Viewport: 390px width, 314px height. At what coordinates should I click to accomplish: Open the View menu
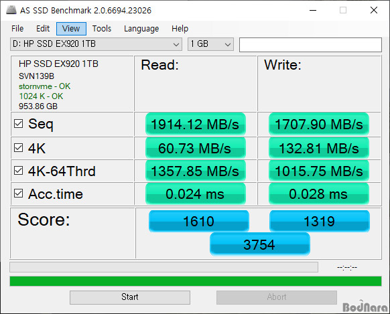[x=71, y=29]
